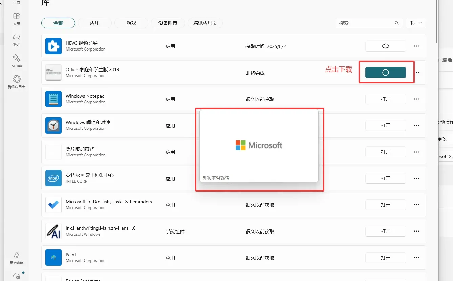
Task: Open the AI Hub sidebar section
Action: [16, 60]
